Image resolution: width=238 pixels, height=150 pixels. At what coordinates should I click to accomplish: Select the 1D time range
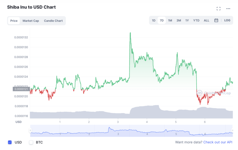154,20
